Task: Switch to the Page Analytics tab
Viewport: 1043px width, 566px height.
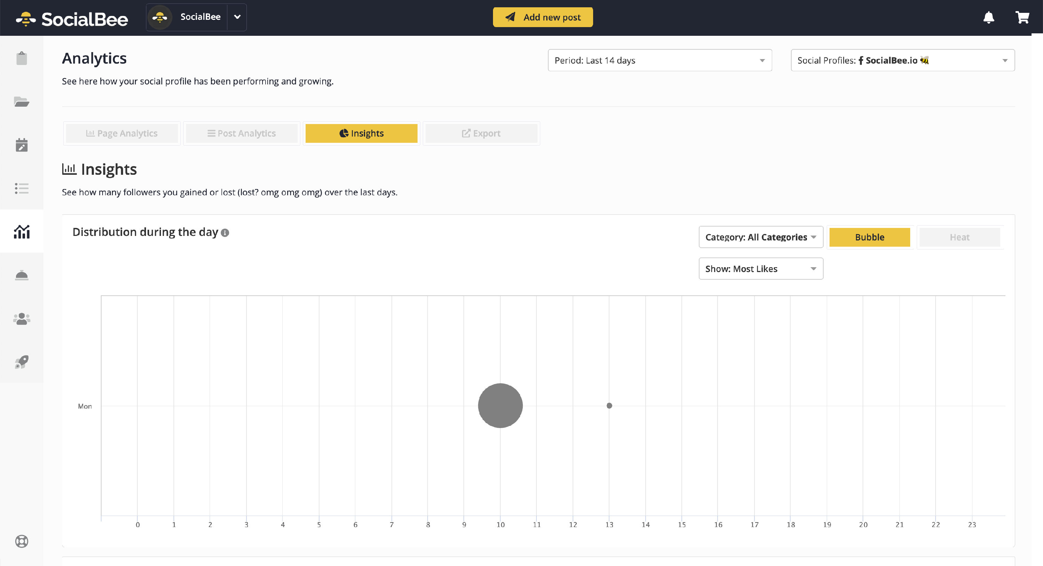Action: click(x=122, y=133)
